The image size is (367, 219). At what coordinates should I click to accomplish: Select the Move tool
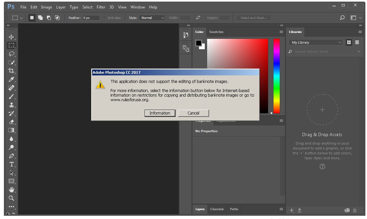11,37
